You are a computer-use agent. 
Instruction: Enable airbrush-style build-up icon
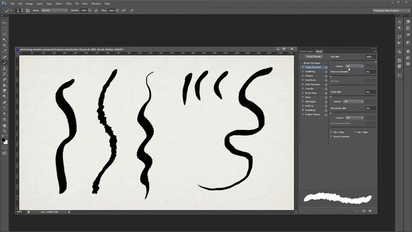(124, 10)
